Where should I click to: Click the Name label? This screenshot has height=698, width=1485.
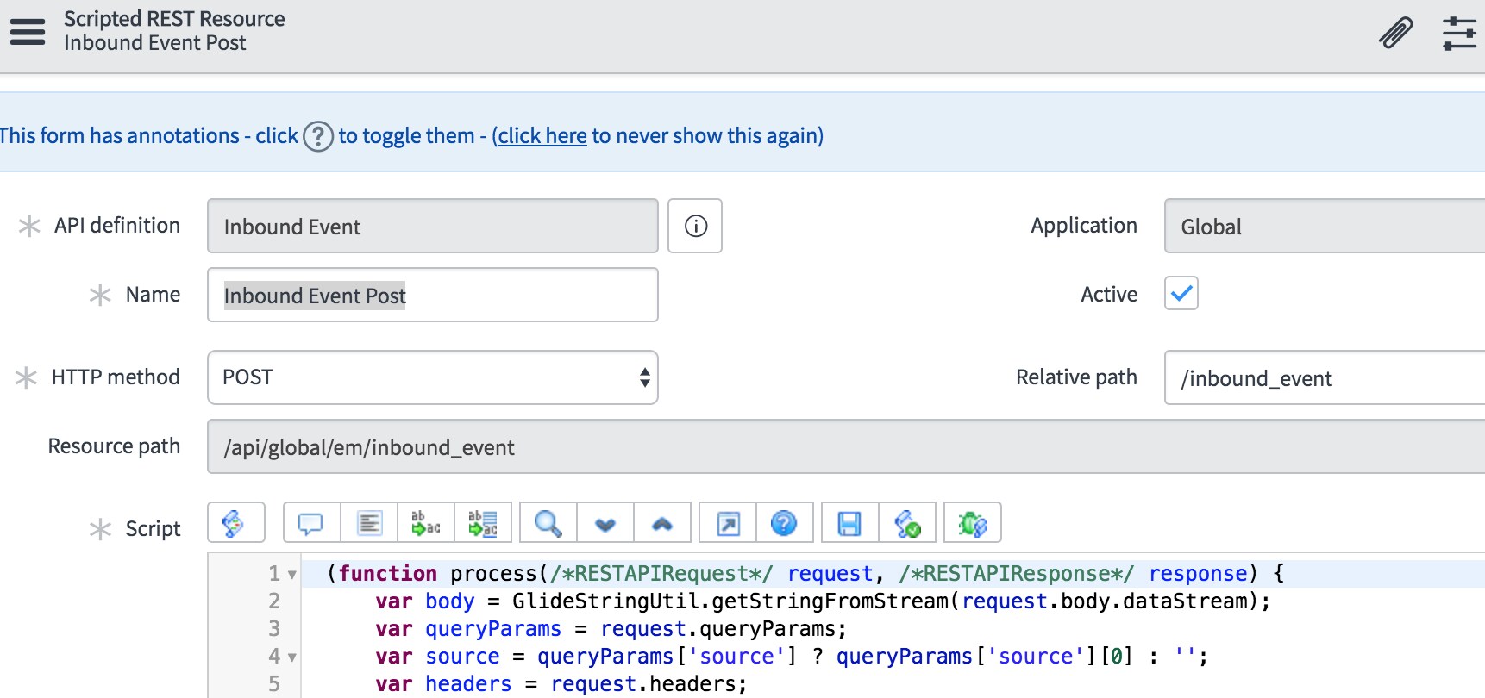(153, 294)
